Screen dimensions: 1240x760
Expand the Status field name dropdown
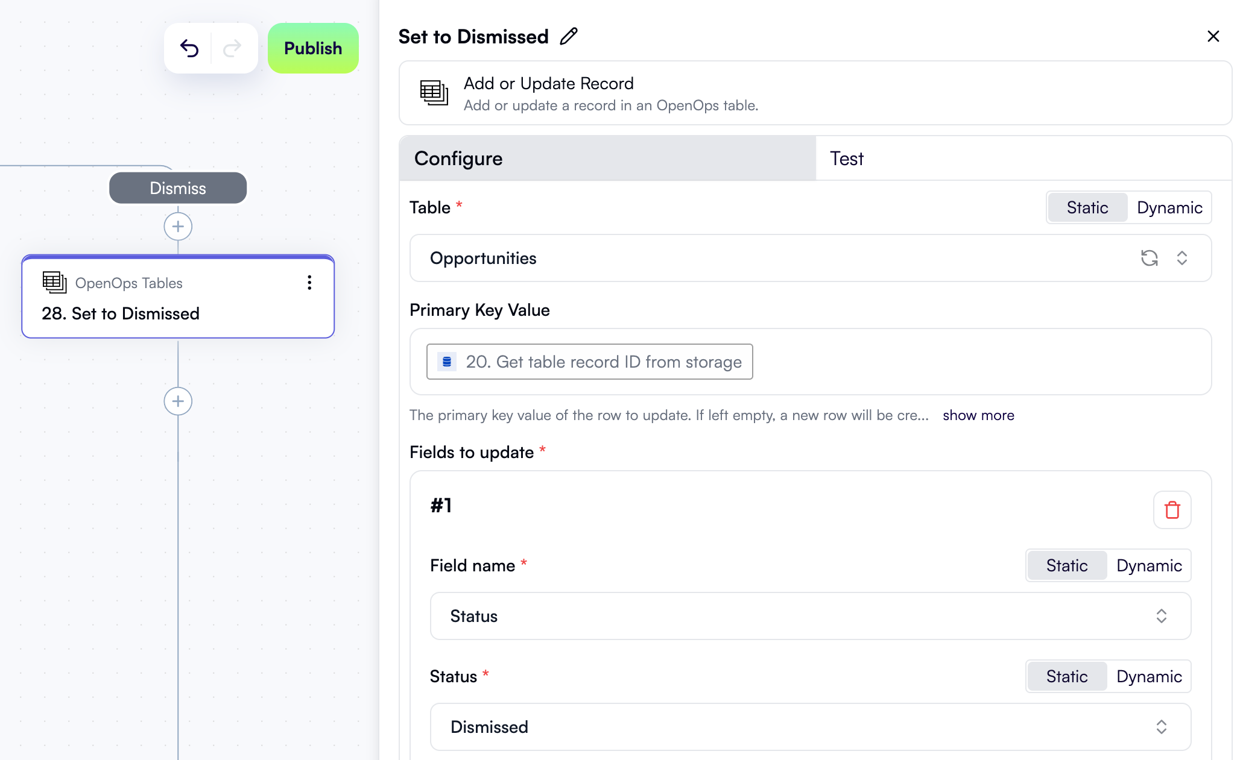[1161, 616]
